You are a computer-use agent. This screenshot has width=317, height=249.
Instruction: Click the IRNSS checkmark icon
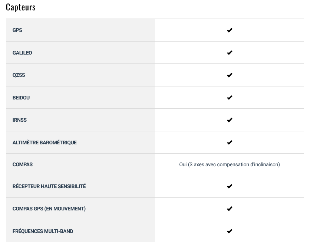[x=230, y=120]
